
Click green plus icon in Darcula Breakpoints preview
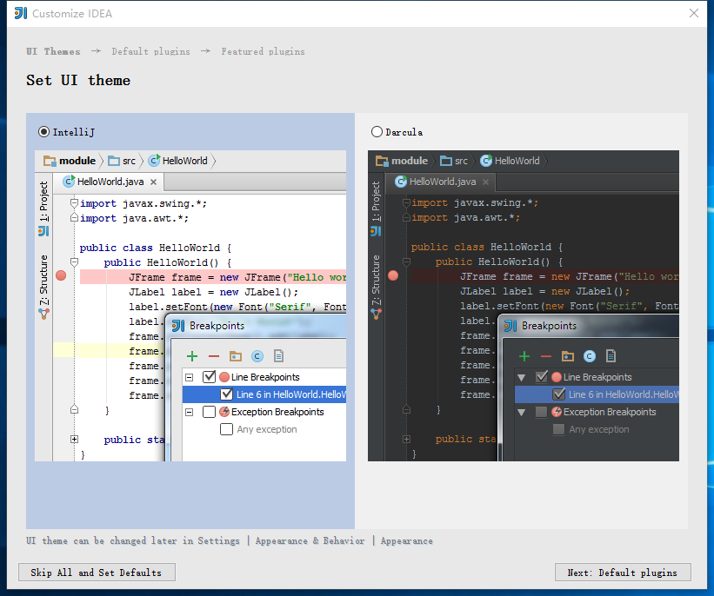click(524, 356)
